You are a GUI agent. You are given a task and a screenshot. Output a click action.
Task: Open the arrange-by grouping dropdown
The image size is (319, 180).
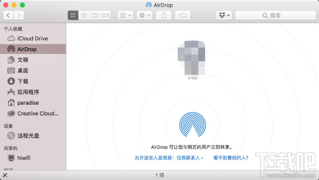(125, 15)
